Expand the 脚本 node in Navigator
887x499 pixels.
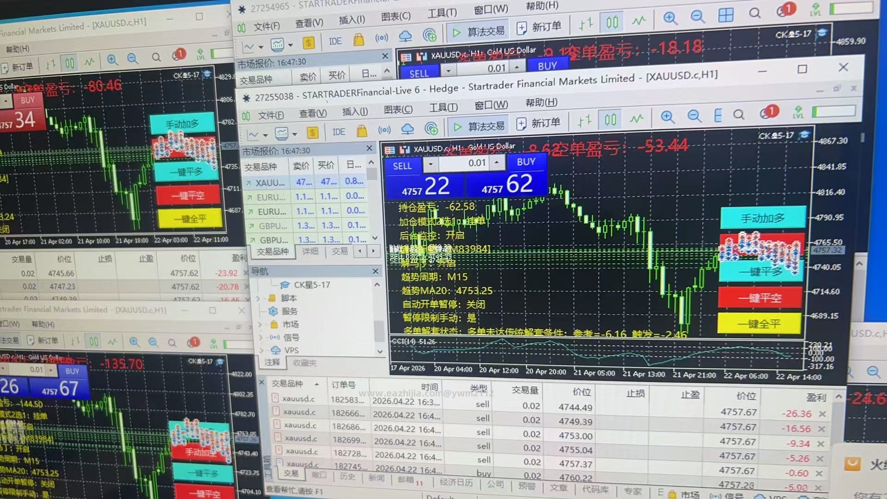[x=258, y=298]
